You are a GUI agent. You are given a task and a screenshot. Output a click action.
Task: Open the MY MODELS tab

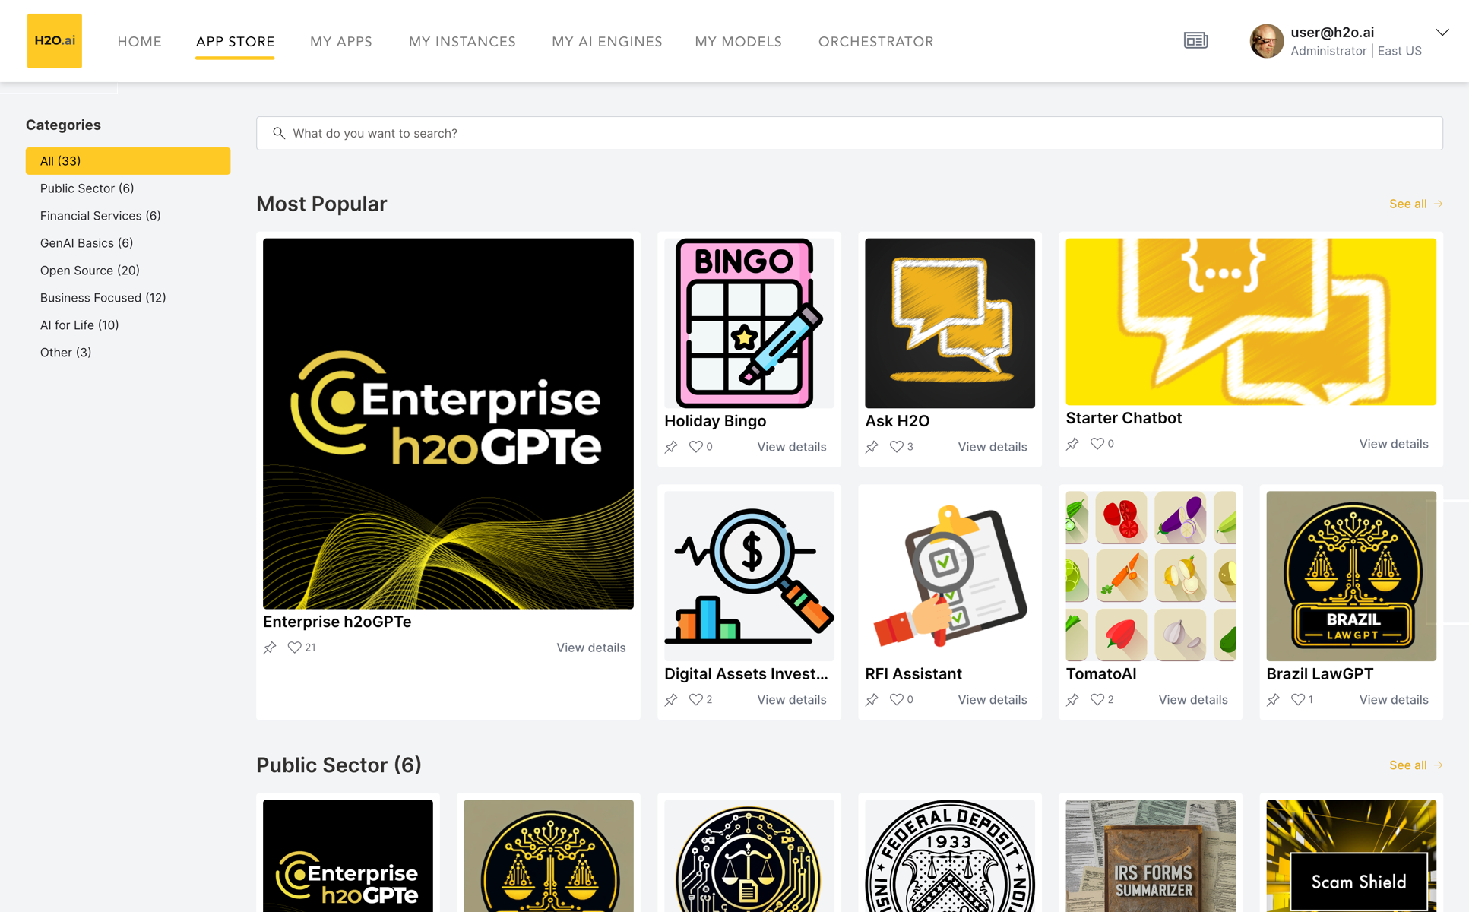pos(738,42)
